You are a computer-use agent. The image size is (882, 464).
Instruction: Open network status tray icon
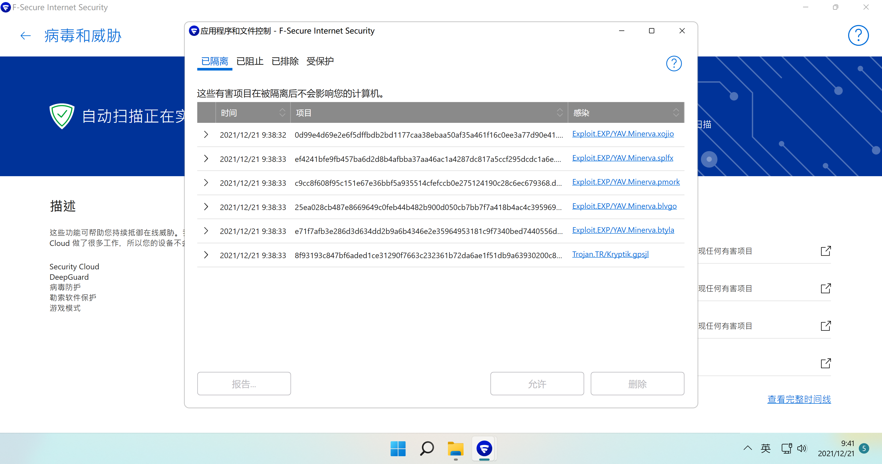pos(786,448)
